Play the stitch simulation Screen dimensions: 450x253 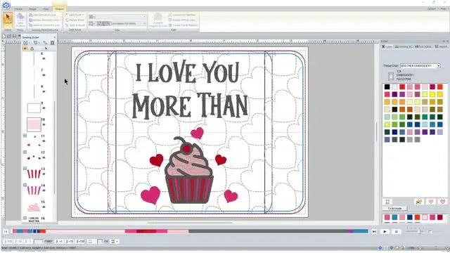coord(385,231)
